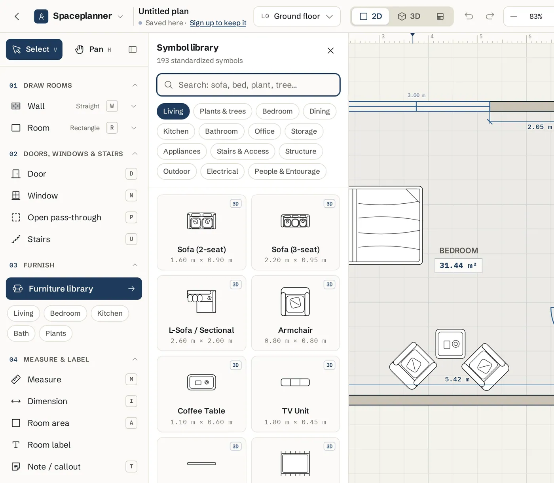Image resolution: width=554 pixels, height=483 pixels.
Task: Collapse the Furnish section
Action: 135,265
